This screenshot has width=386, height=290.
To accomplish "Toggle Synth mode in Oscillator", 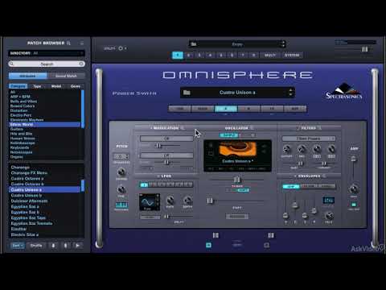I will click(247, 135).
